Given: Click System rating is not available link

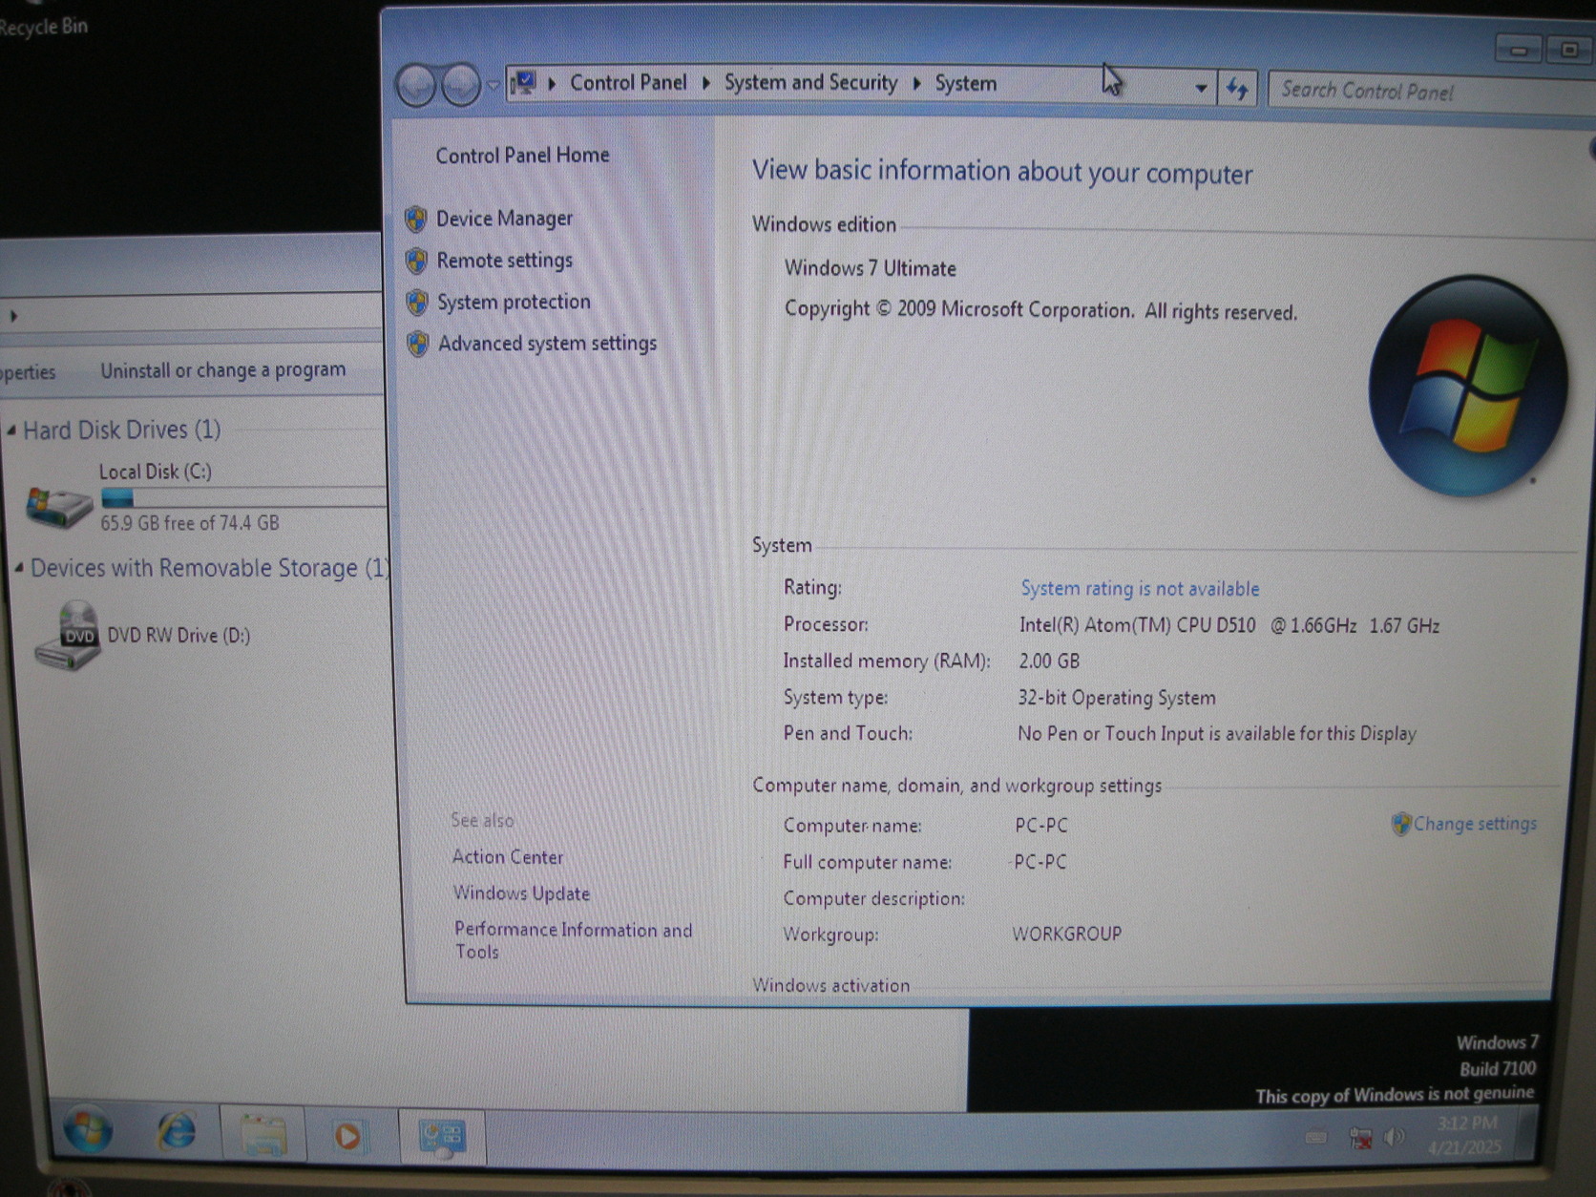Looking at the screenshot, I should (1140, 589).
